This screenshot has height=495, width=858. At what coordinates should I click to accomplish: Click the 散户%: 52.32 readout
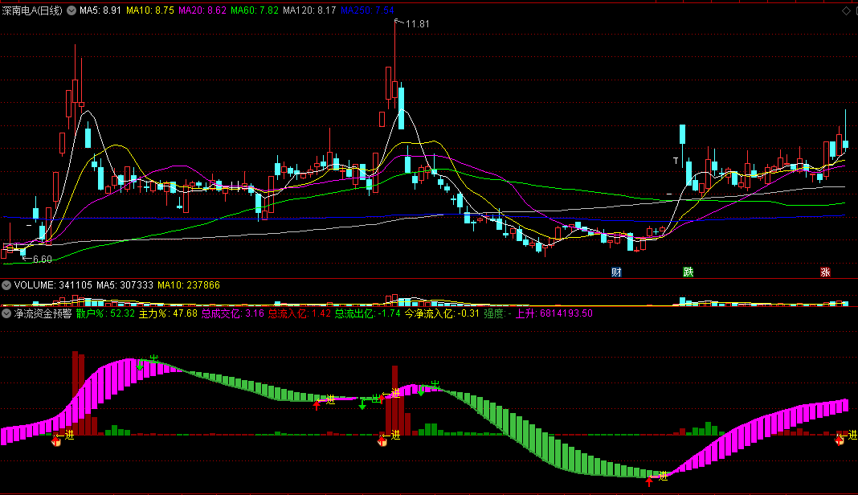105,313
